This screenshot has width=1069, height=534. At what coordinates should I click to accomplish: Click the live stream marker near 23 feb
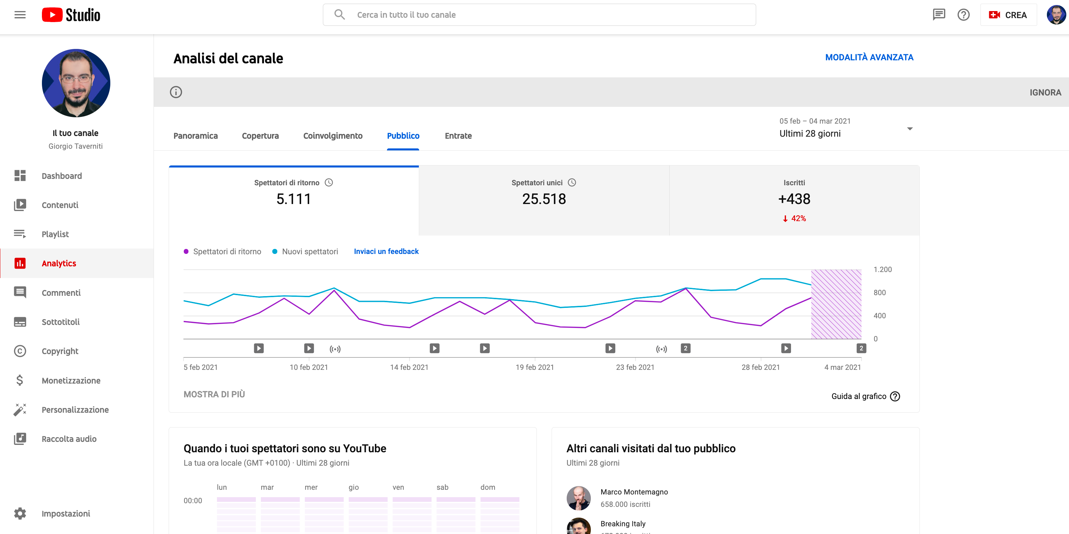662,349
